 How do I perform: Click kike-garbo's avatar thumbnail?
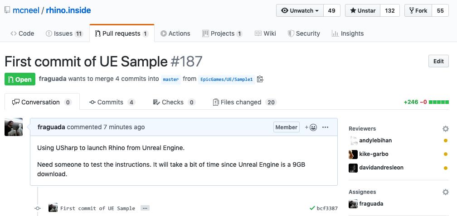[353, 154]
